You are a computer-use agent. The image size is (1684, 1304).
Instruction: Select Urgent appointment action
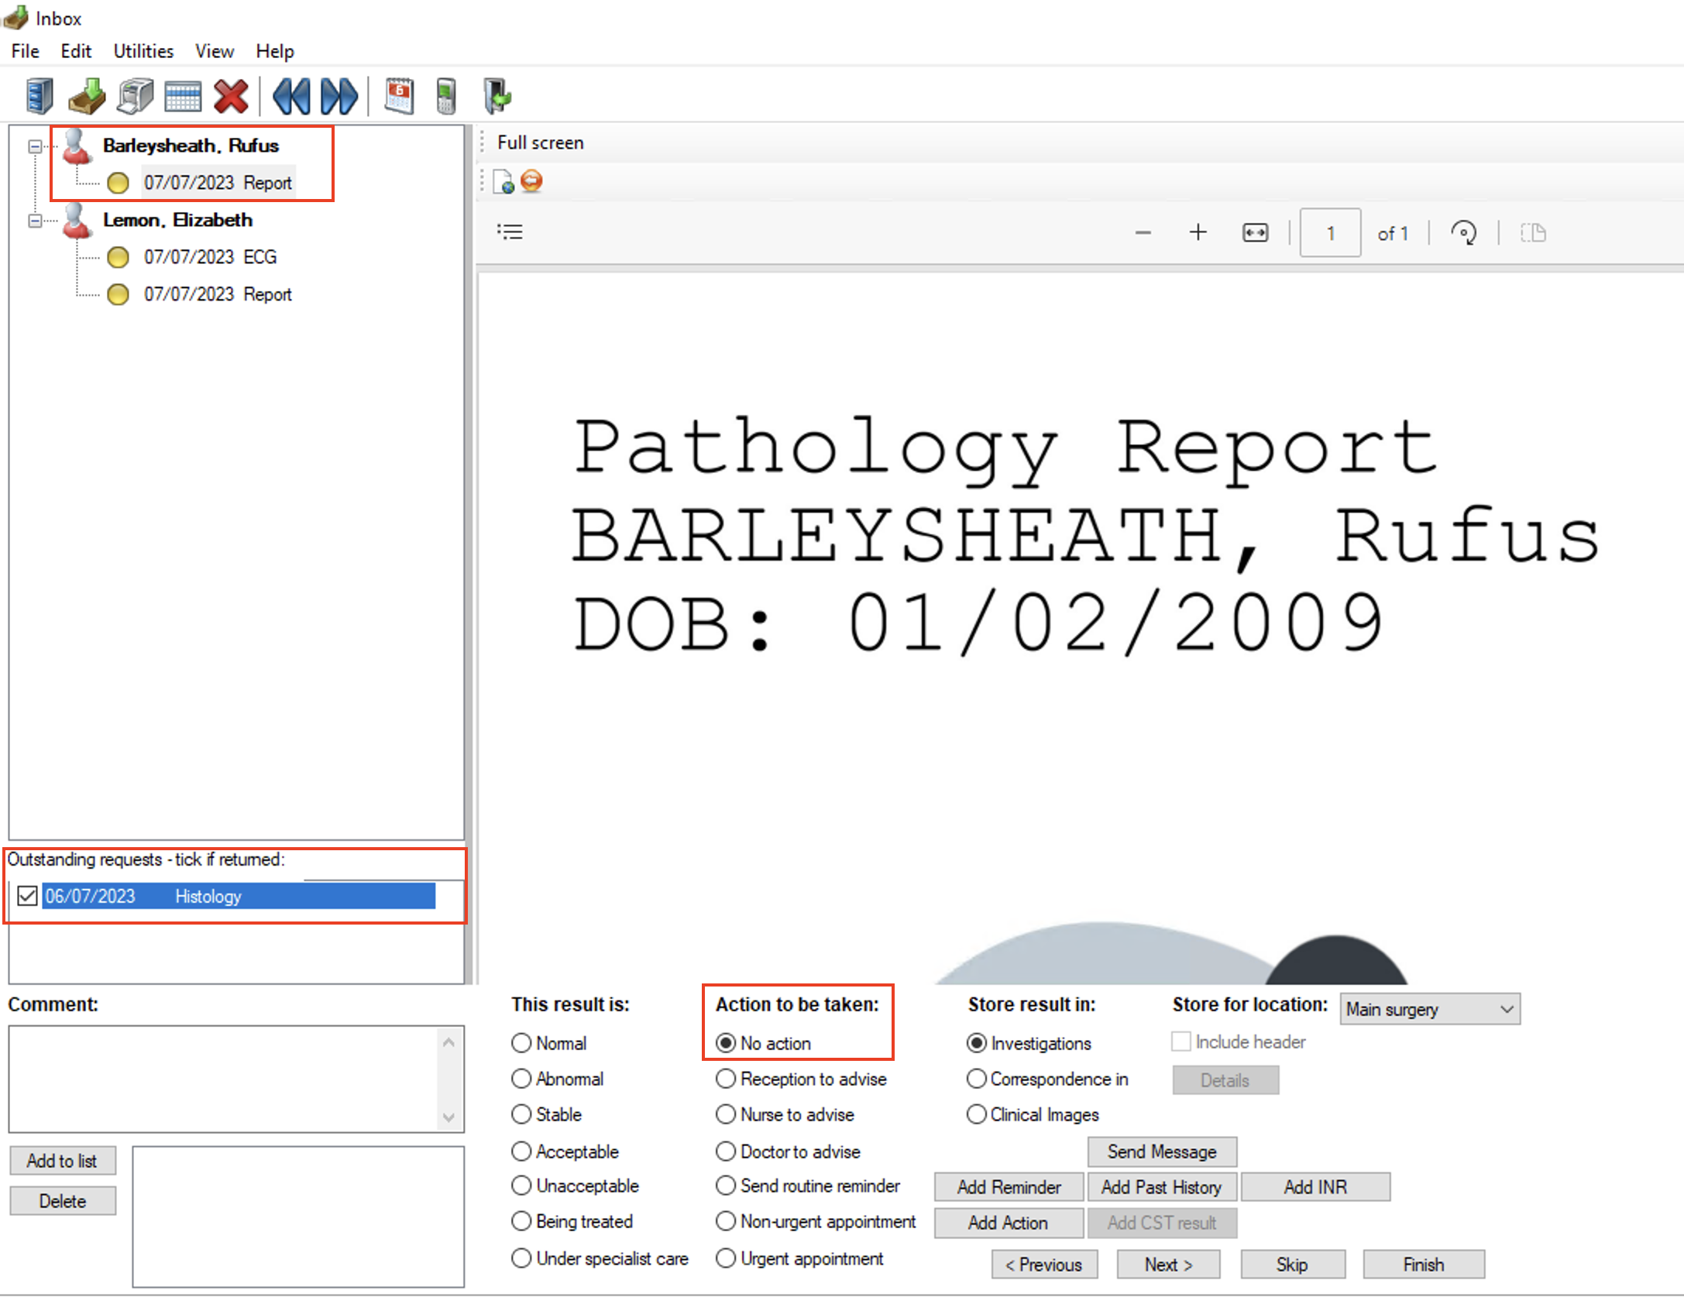coord(726,1258)
